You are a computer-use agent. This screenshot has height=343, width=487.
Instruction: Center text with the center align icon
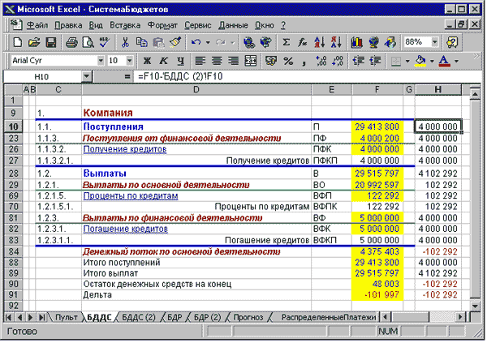(x=217, y=61)
